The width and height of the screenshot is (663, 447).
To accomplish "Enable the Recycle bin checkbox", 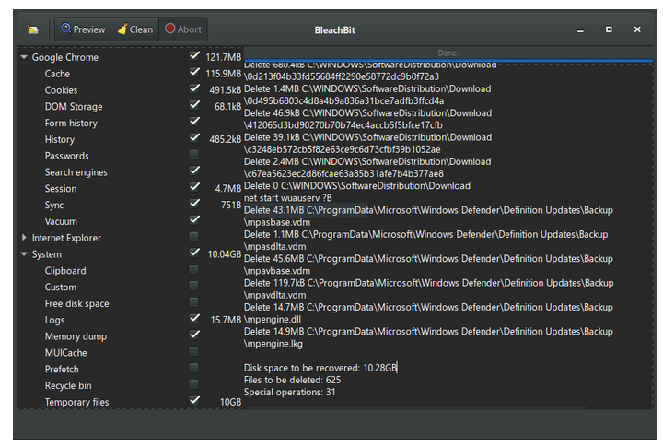I will click(193, 384).
